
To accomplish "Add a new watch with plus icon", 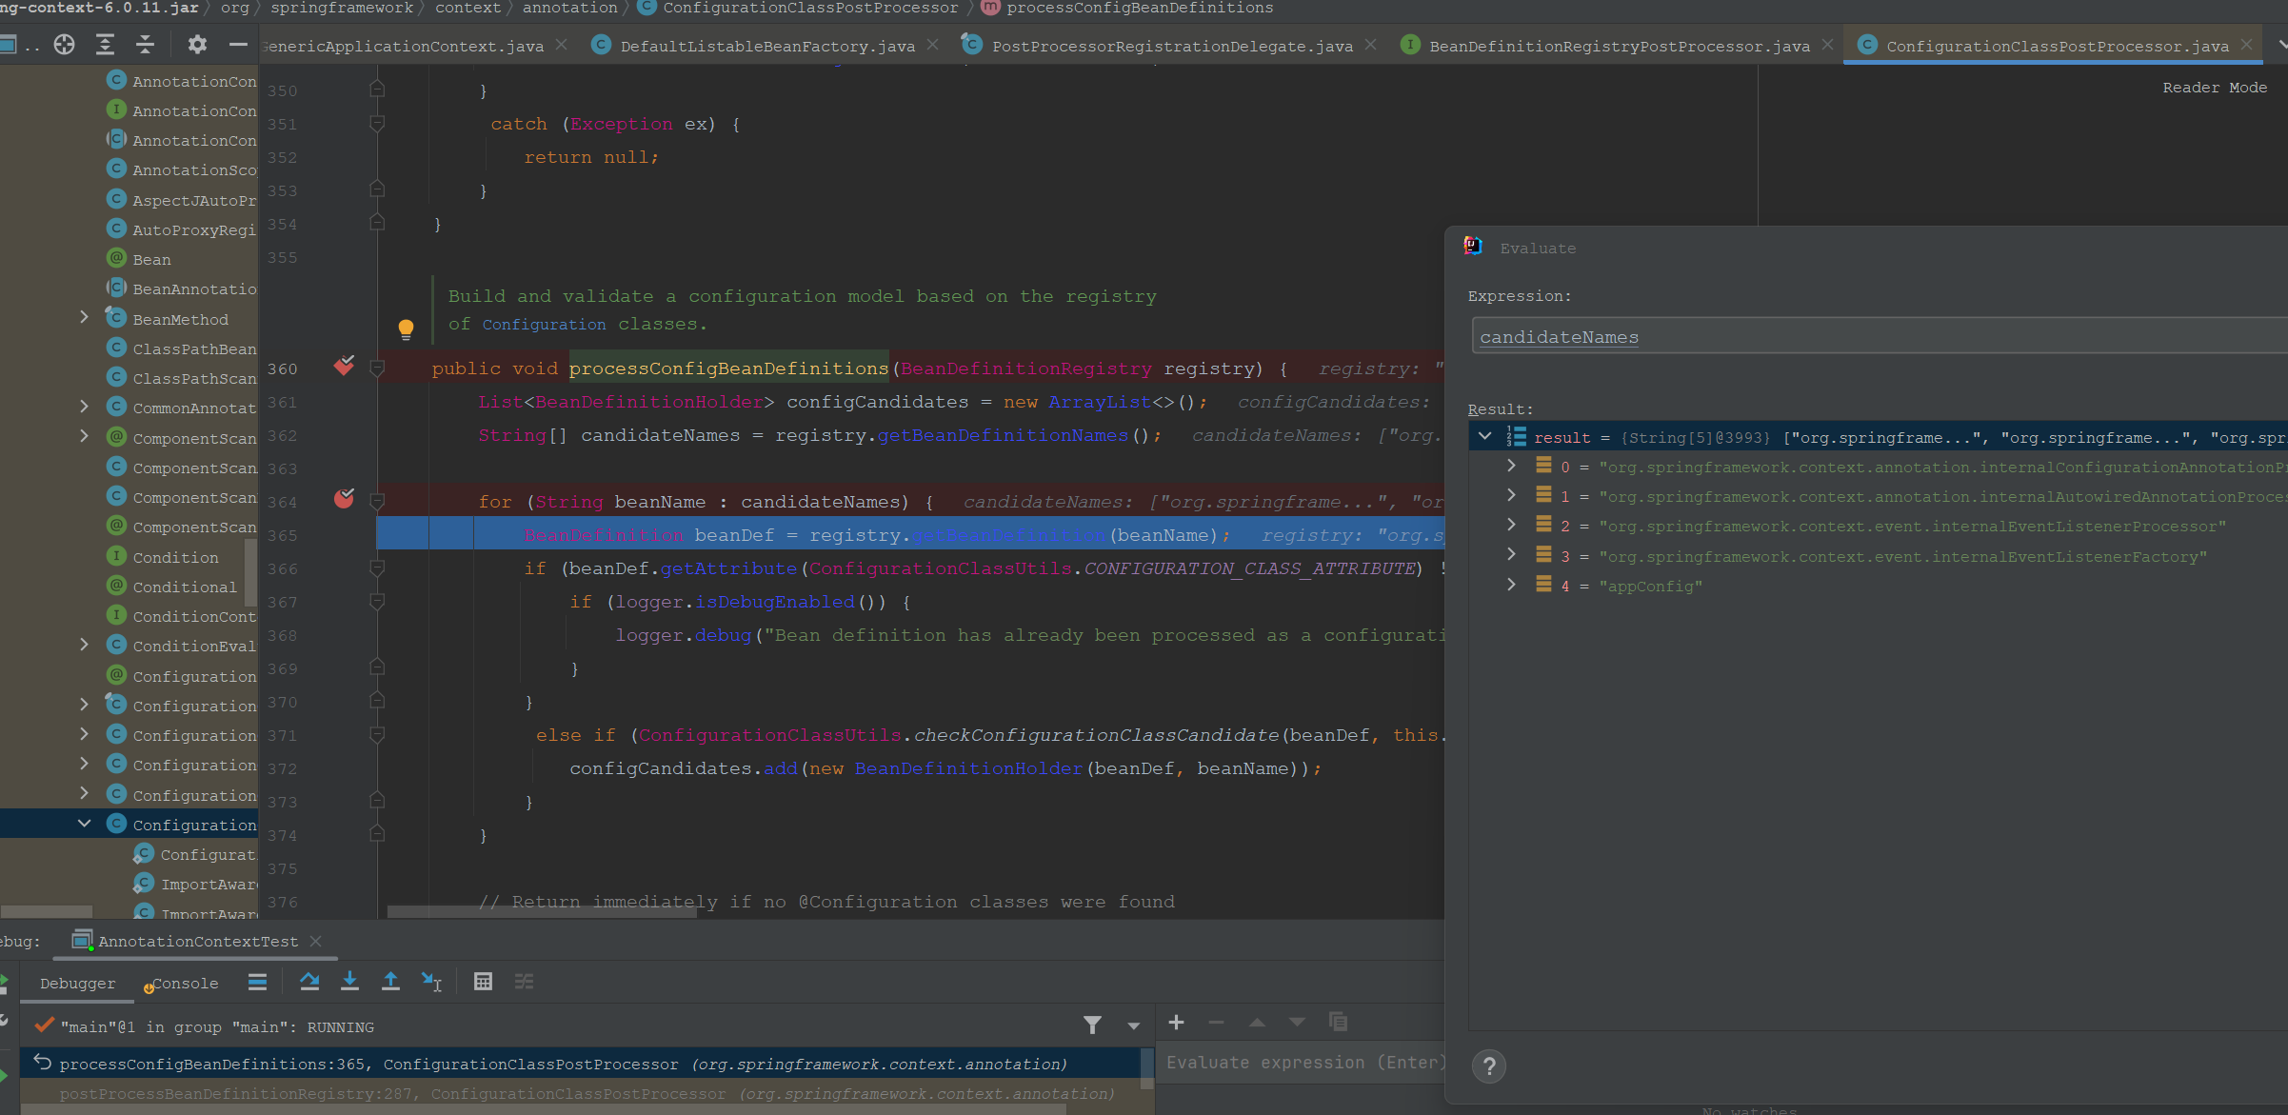I will [x=1176, y=1023].
